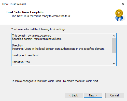The height and width of the screenshot is (101, 127).
Task: Go Back to change trust settings
Action: (74, 95)
